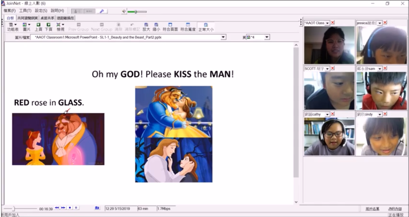Select cathy's webcam video

click(x=329, y=136)
